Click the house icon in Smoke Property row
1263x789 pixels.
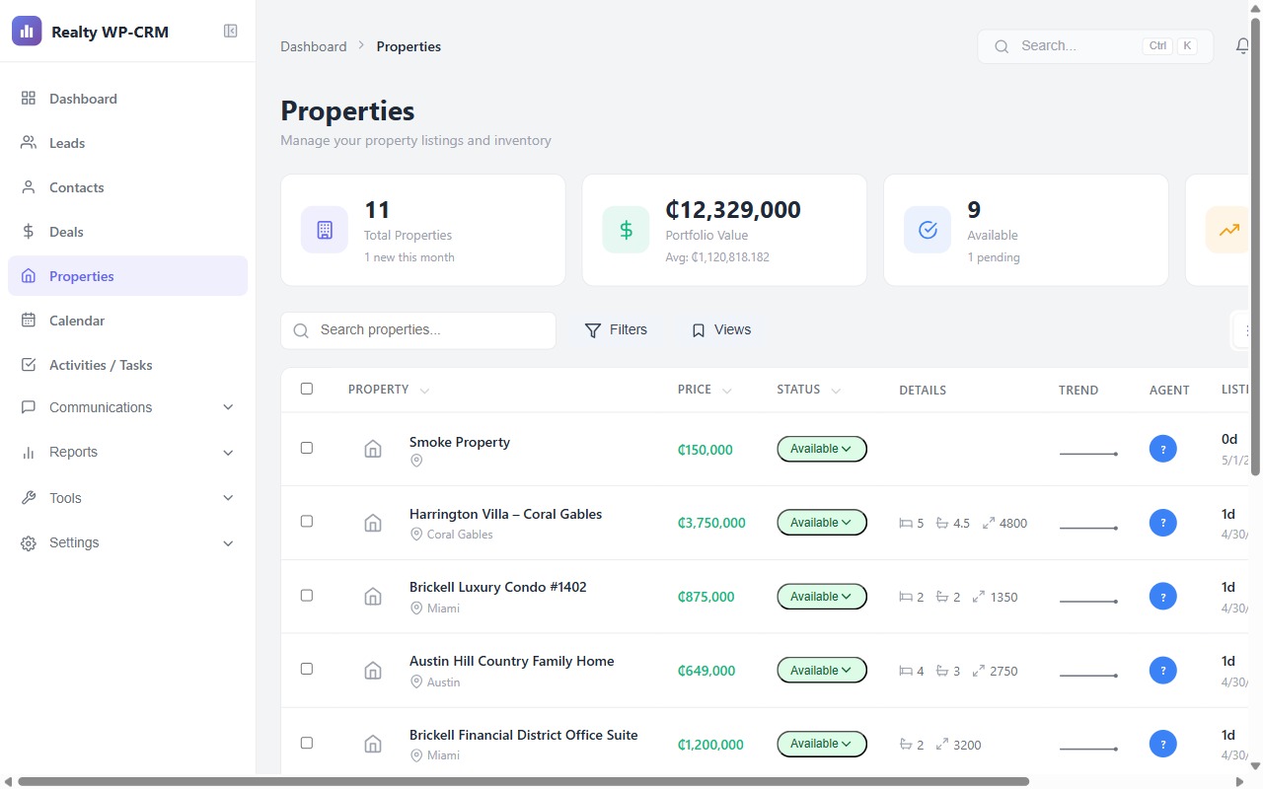tap(373, 450)
